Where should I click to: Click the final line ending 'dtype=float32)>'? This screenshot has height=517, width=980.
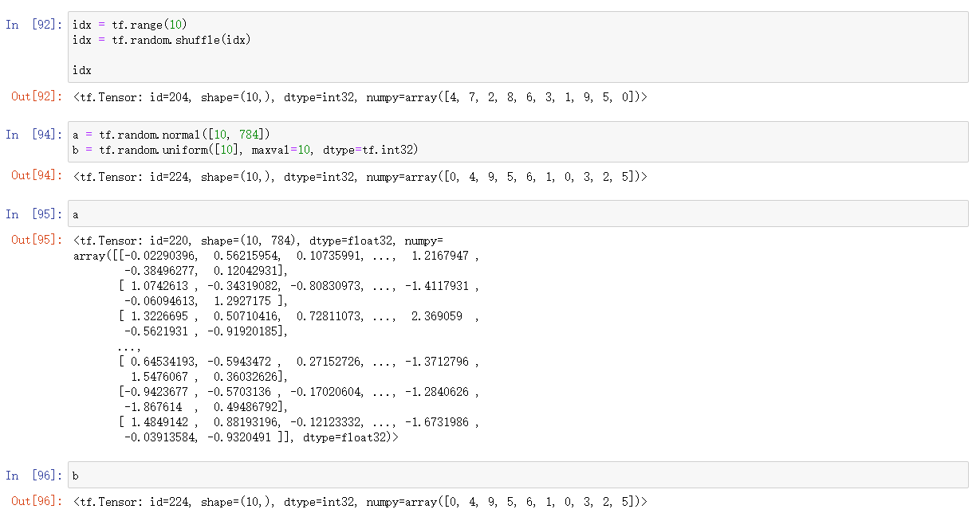coord(261,437)
